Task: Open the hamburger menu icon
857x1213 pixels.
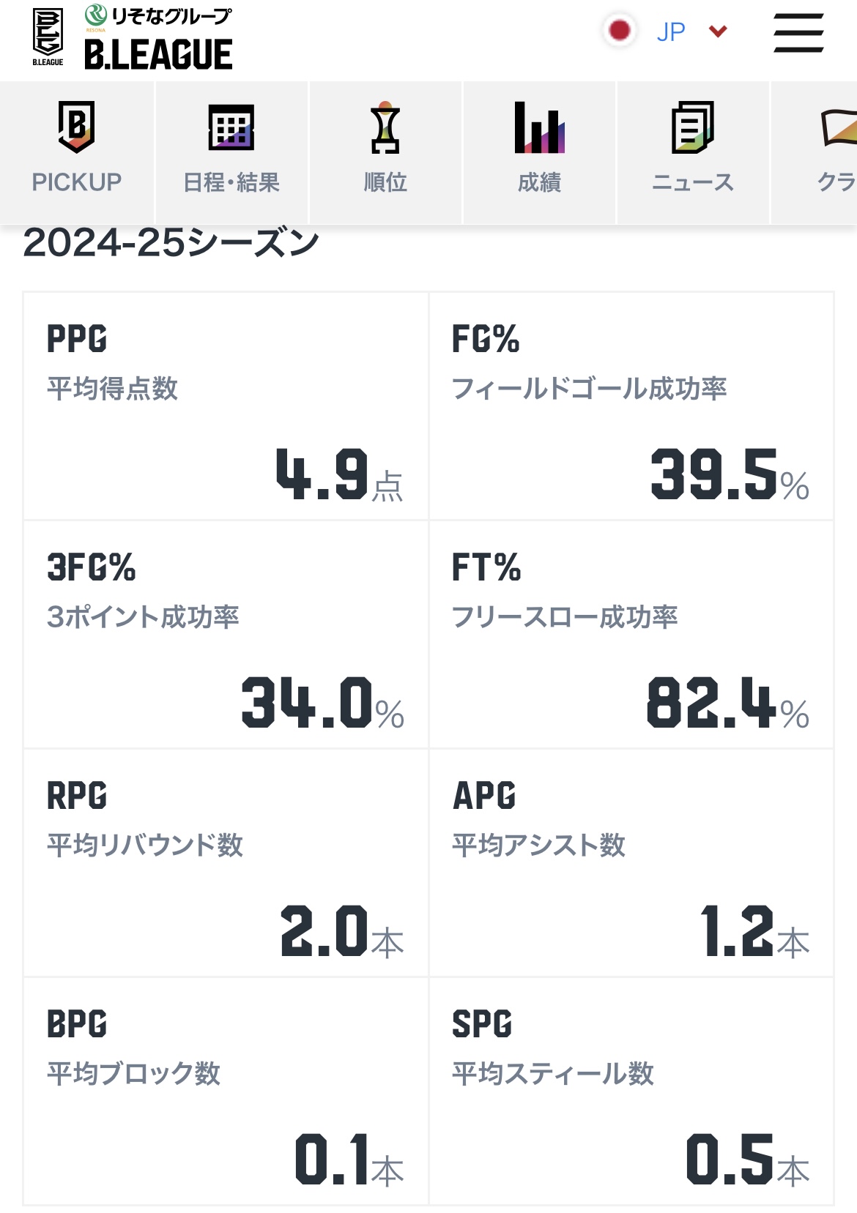Action: pos(798,33)
